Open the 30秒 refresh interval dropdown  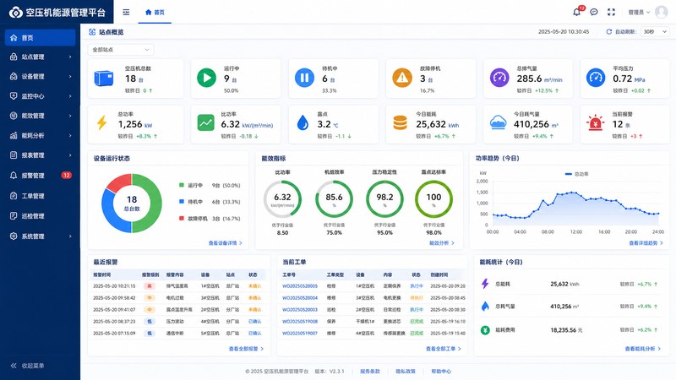655,32
